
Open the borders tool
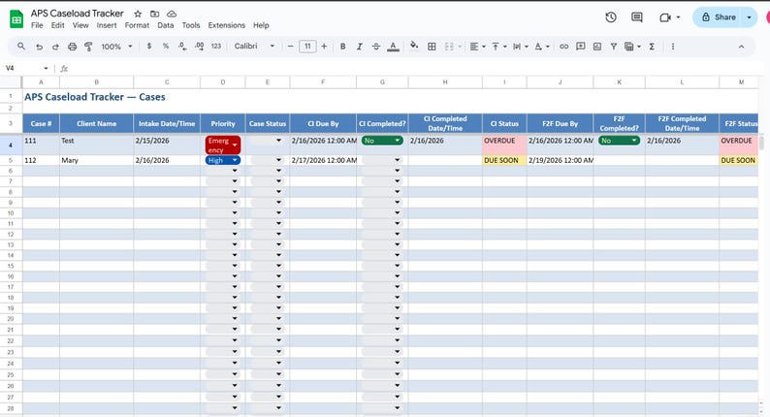tap(432, 47)
